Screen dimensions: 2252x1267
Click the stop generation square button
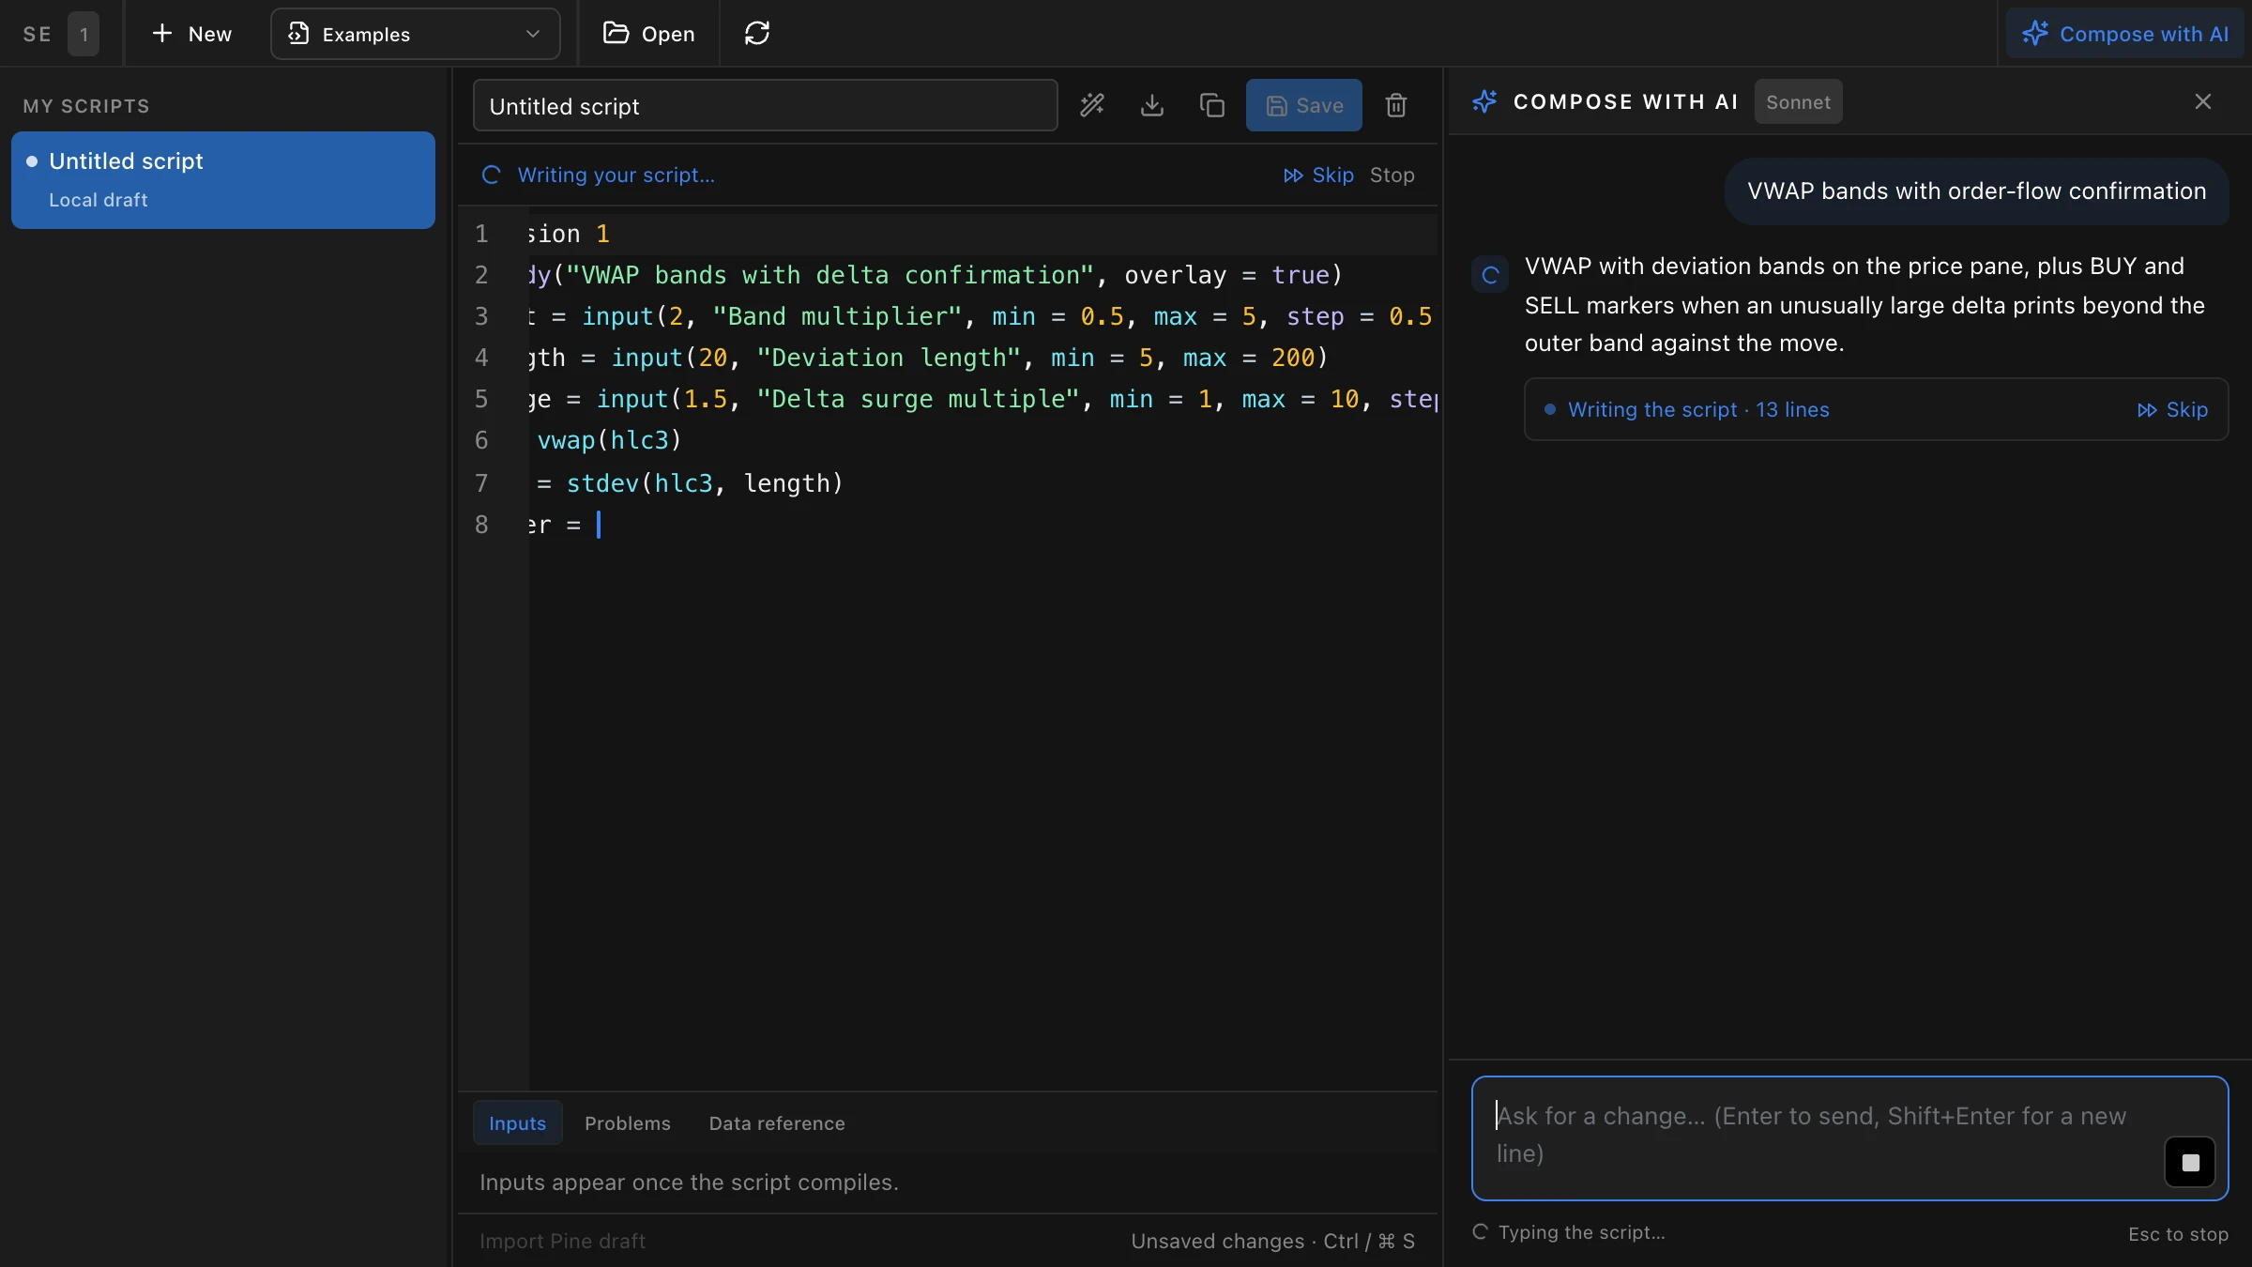click(x=2190, y=1162)
